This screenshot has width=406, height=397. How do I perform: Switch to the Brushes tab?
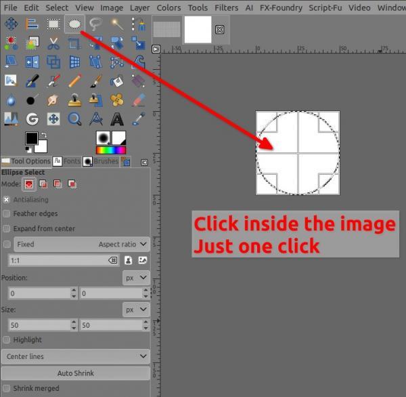[101, 161]
